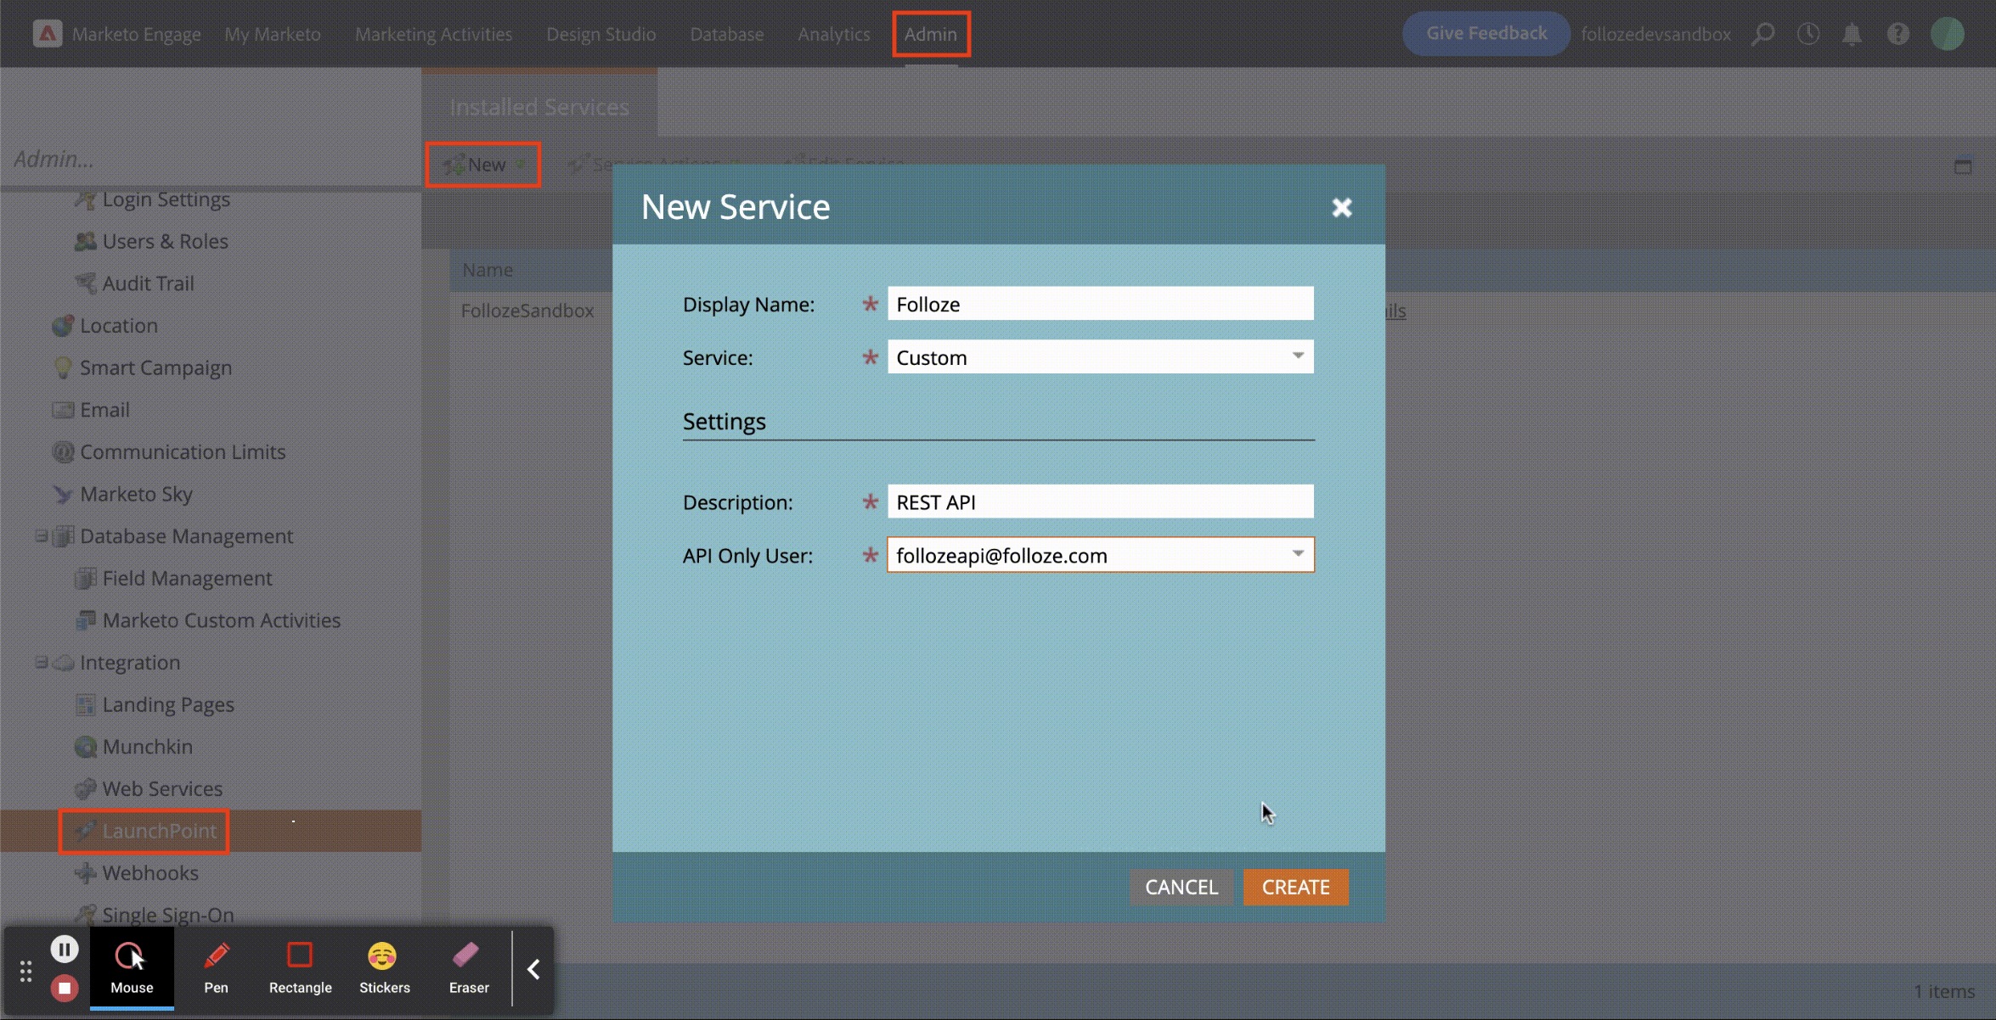Click the Description field containing REST API
The width and height of the screenshot is (1996, 1020).
tap(1101, 502)
